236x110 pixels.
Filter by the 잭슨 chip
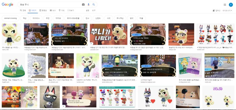(x=25, y=18)
